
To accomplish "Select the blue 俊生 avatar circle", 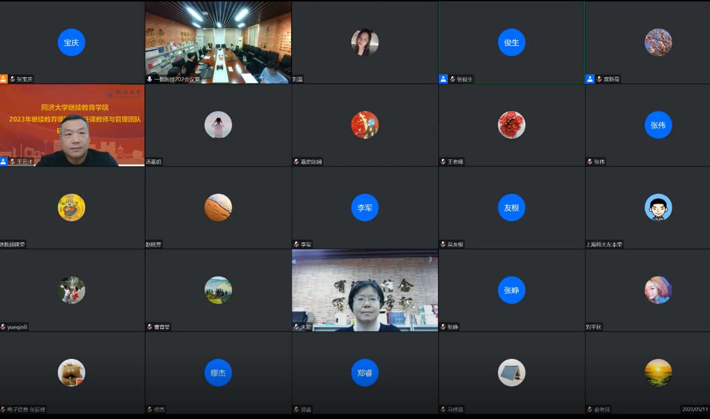I will (x=511, y=43).
